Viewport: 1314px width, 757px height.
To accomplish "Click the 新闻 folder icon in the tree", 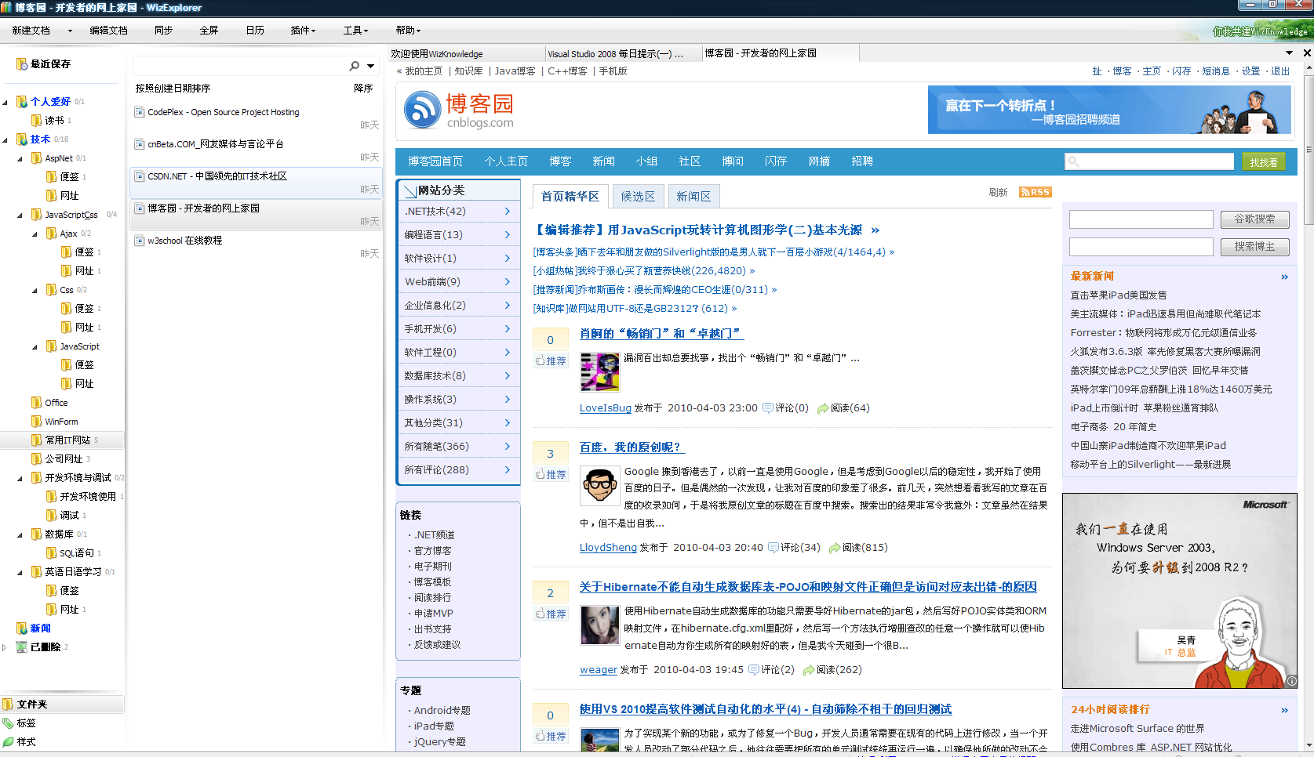I will [x=22, y=628].
